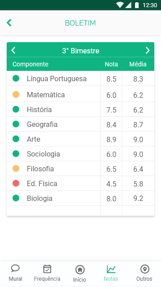Open the Mural speech bubble icon

pos(15,269)
